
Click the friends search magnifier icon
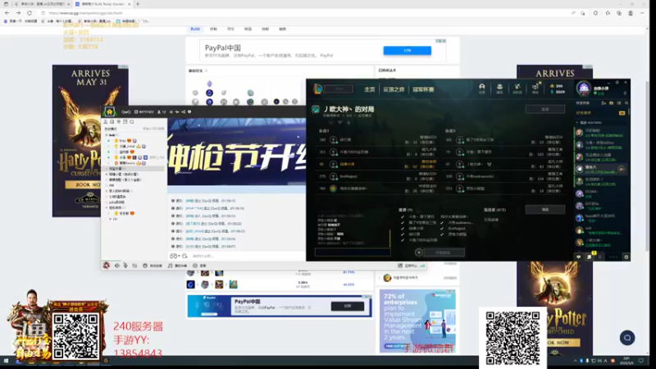(x=626, y=103)
